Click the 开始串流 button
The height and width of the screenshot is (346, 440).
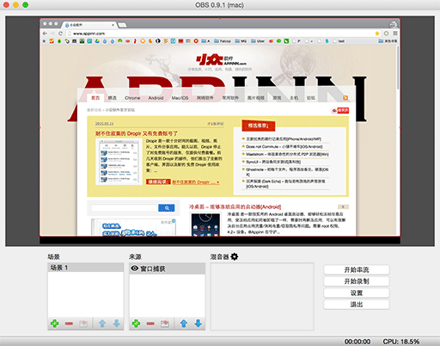[x=357, y=269]
